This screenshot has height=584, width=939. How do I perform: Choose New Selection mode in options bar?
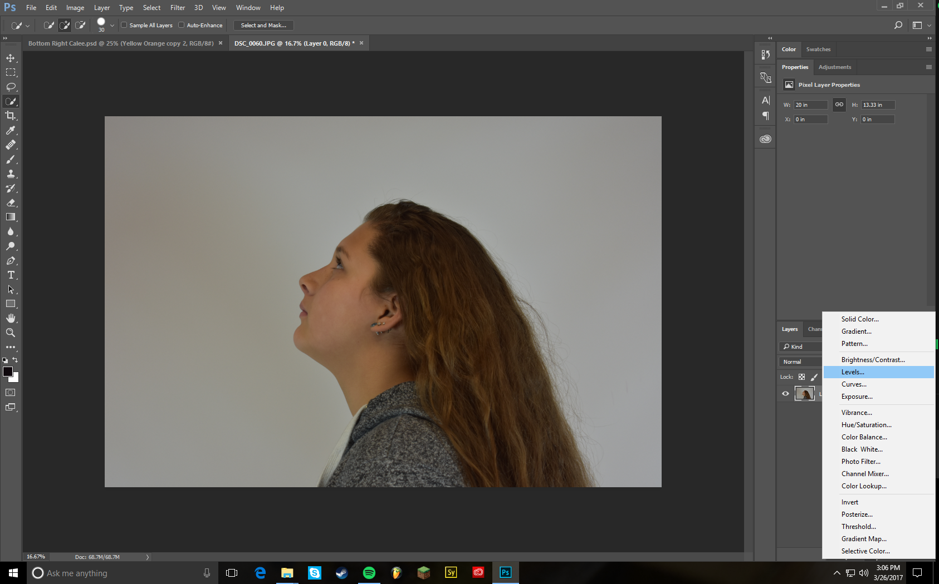(x=49, y=25)
